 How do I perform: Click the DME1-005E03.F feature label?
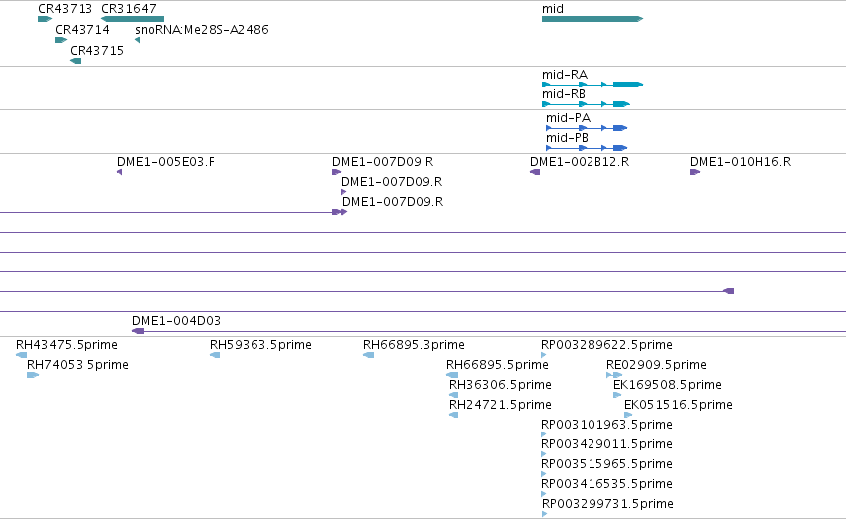[166, 162]
